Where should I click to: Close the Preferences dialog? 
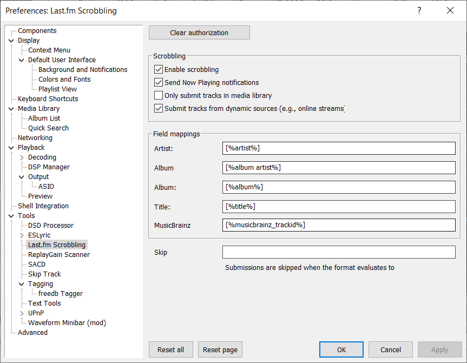450,10
